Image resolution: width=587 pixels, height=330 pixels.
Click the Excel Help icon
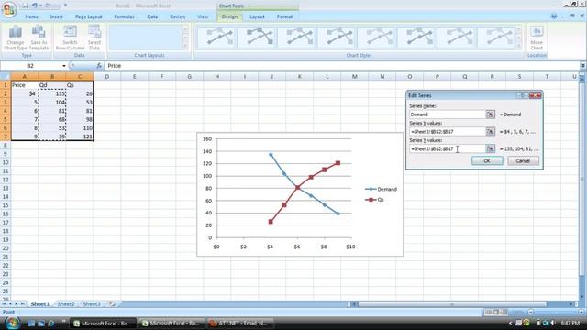[554, 16]
